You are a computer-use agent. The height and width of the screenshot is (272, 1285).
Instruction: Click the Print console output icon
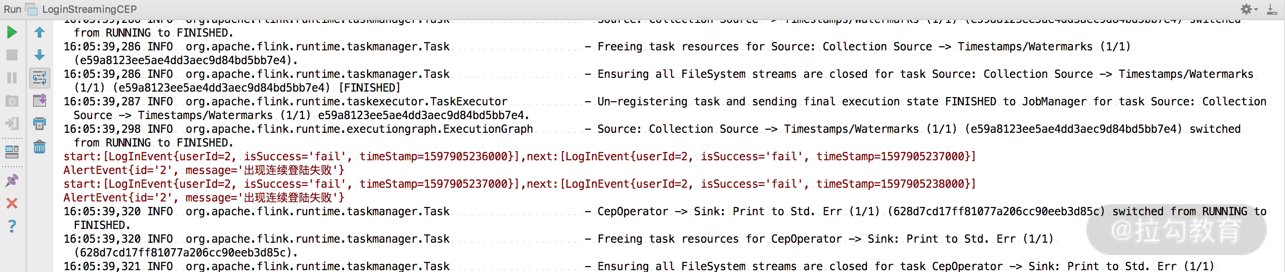pos(40,123)
